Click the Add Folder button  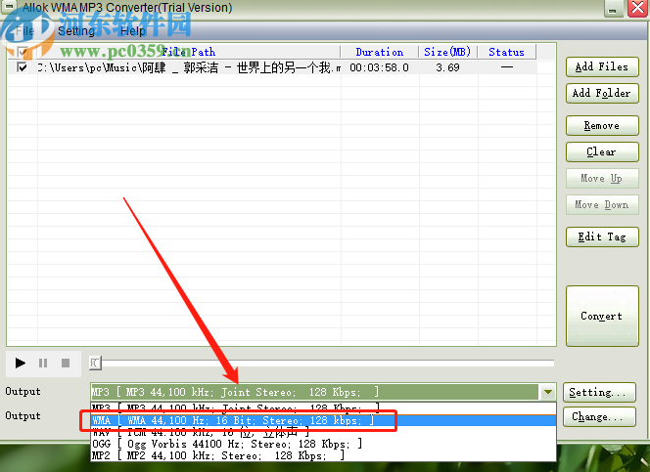pos(602,93)
